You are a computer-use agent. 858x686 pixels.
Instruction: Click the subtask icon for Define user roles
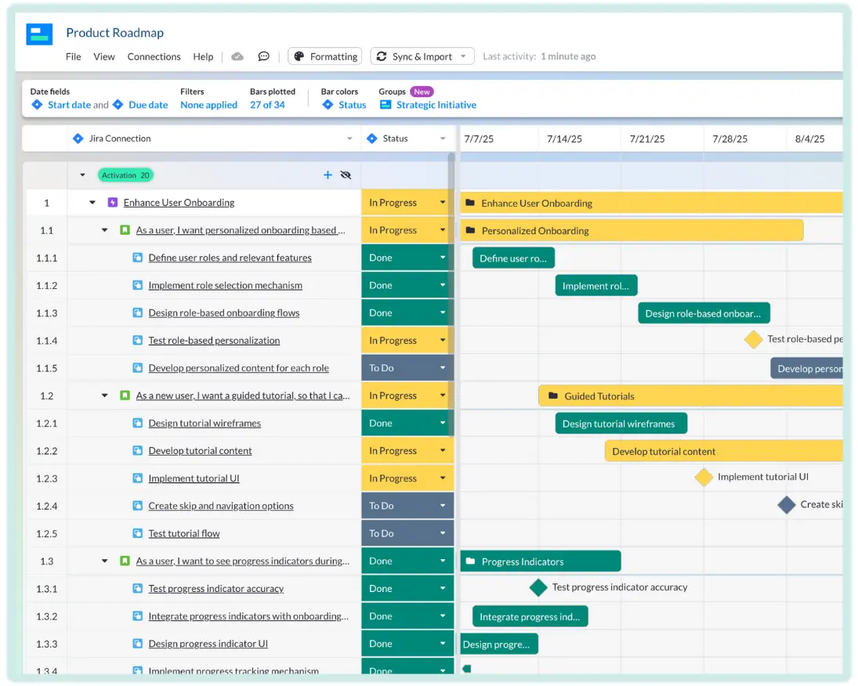point(138,257)
